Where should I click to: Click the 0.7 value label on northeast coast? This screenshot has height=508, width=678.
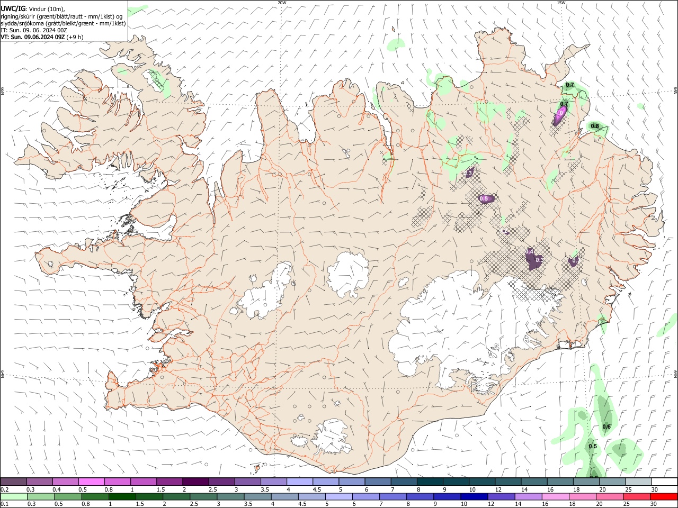pyautogui.click(x=570, y=85)
